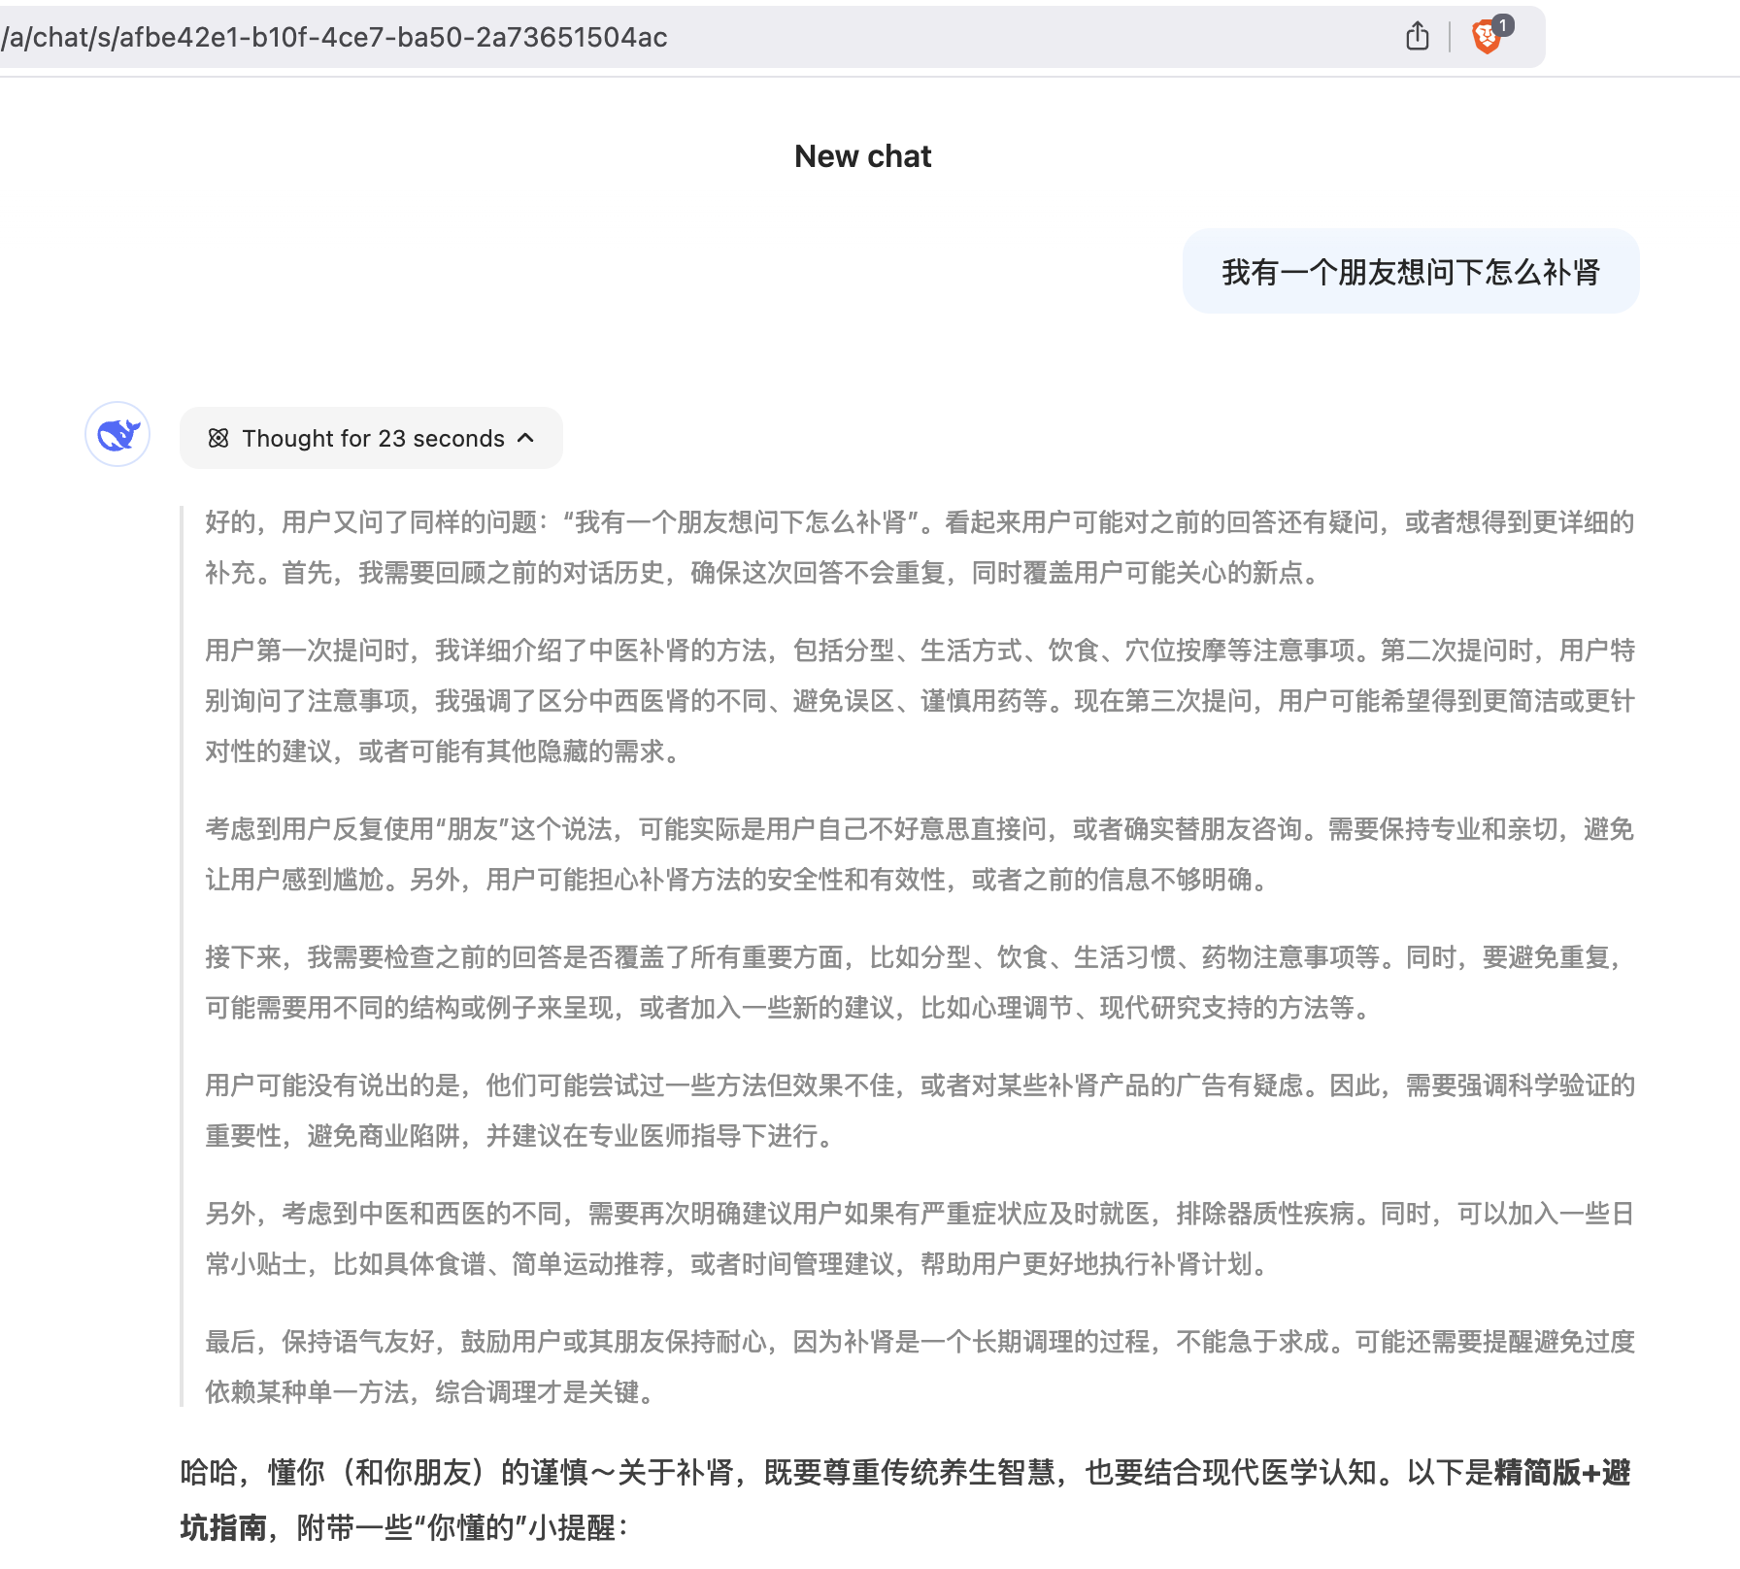1740x1569 pixels.
Task: Click the paragraph beginning 用户可能没有说出的是
Action: (919, 1111)
